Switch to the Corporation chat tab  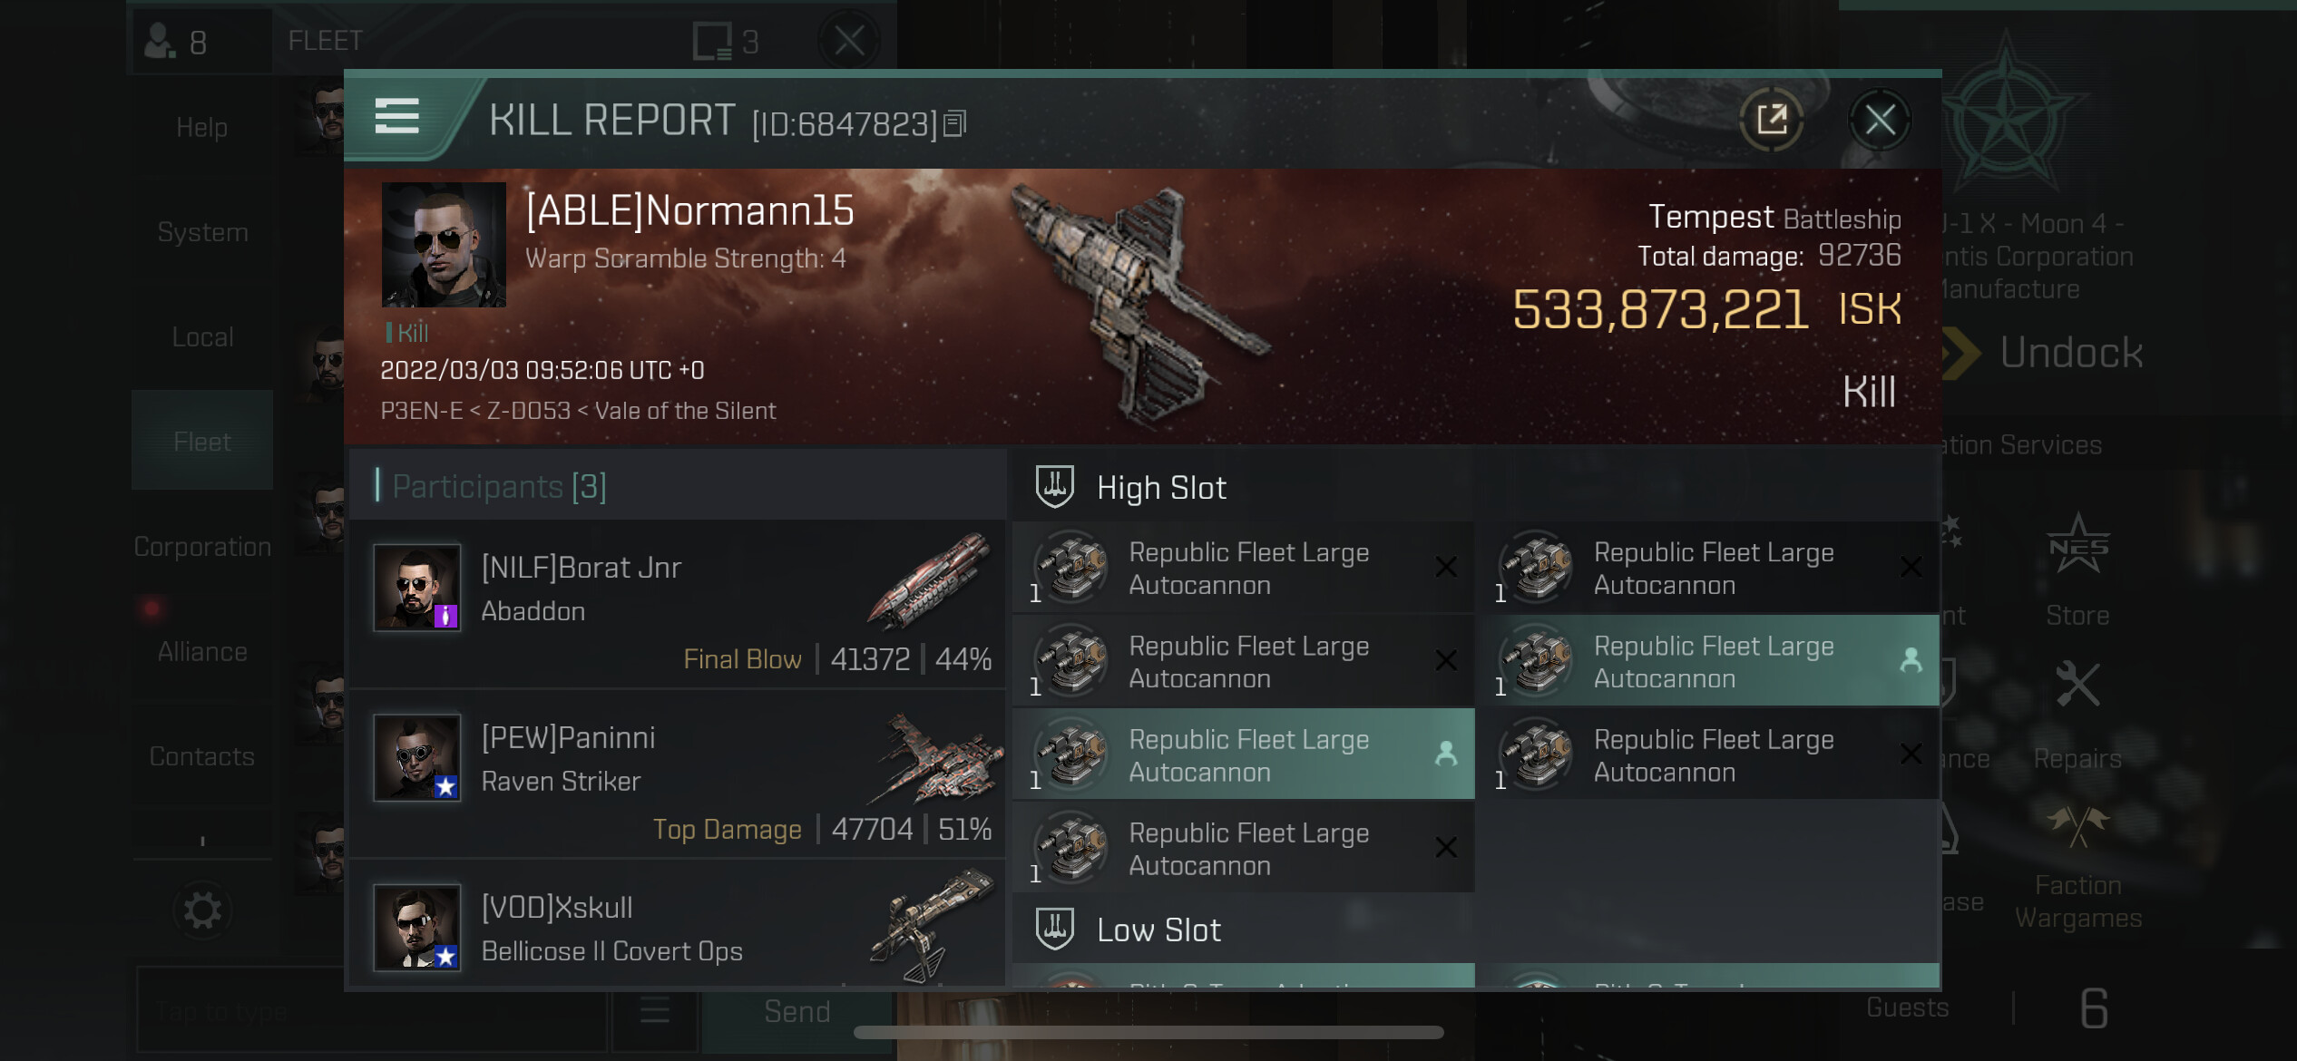click(202, 546)
